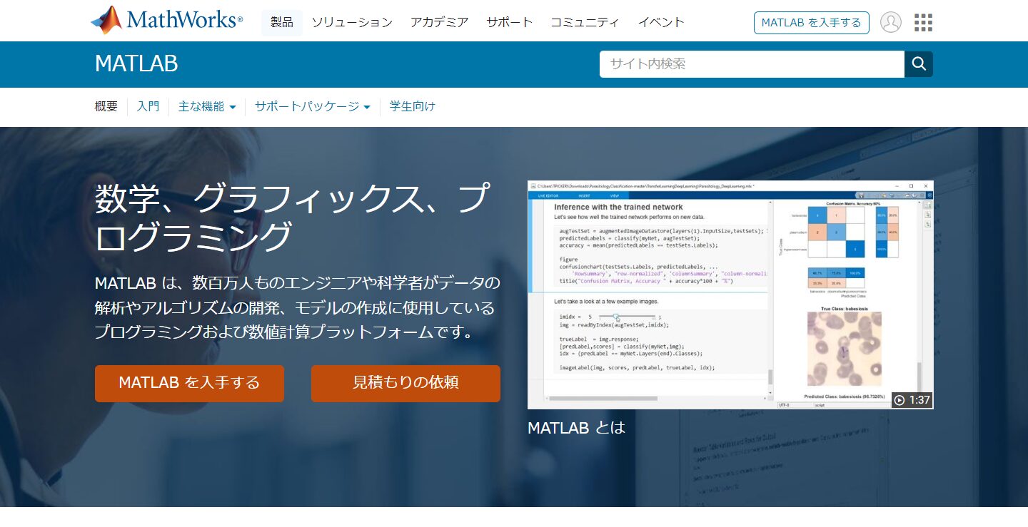Open the apps grid menu icon
Screen dimensions: 1028x527
[923, 23]
